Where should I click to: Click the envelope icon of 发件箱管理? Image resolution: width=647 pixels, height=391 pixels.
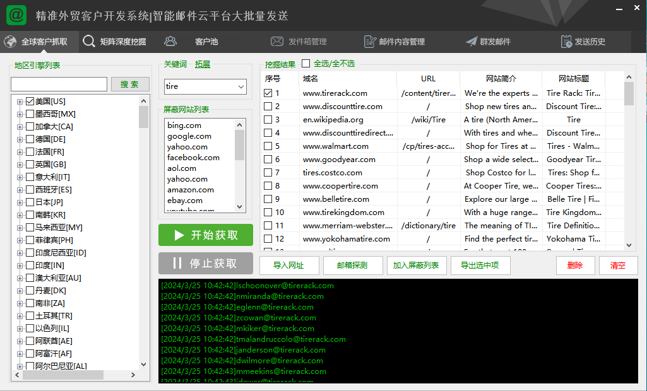277,42
